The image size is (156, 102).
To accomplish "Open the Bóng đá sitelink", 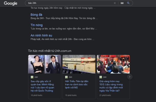I will coord(36,15).
